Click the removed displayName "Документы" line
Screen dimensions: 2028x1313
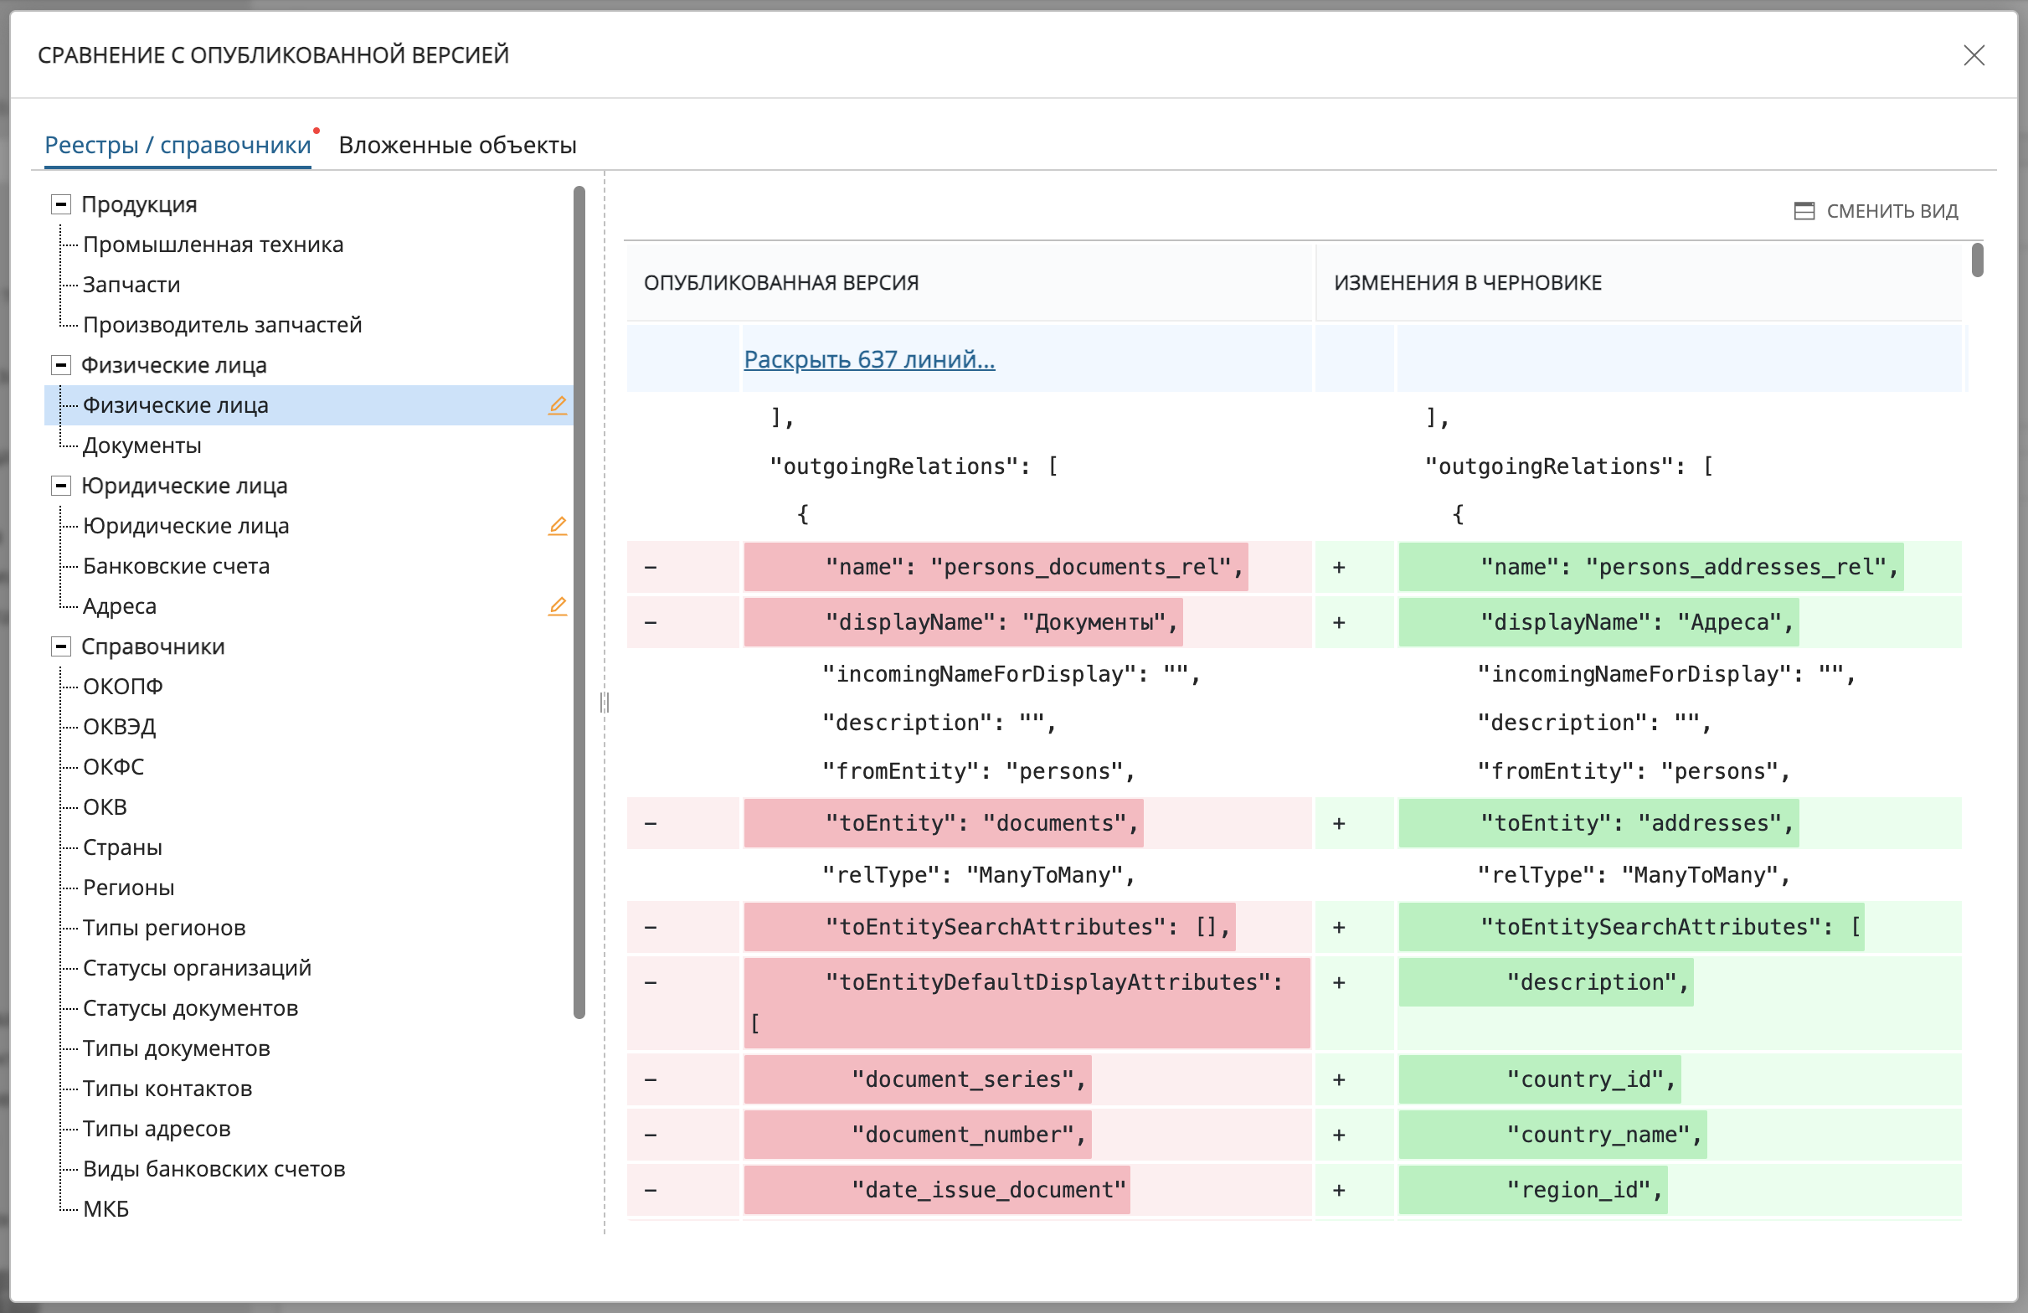(963, 622)
